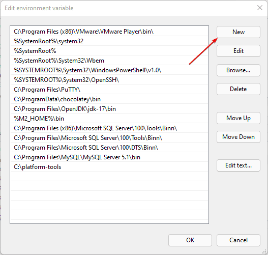
Task: Select the %SystemRoot%\system32 entry
Action: point(109,41)
